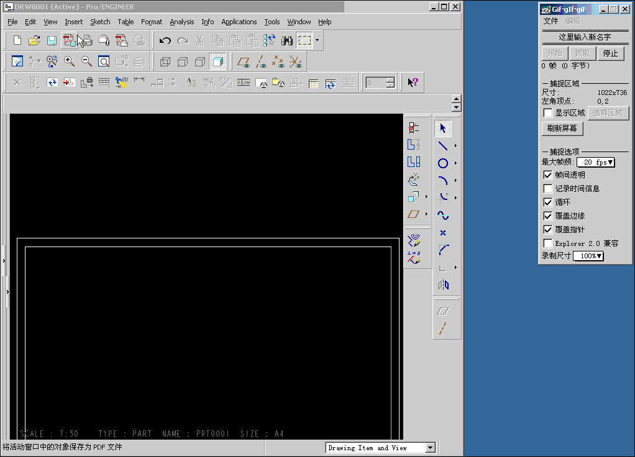635x457 pixels.
Task: Click the Refit zoom-to-window icon
Action: click(104, 61)
